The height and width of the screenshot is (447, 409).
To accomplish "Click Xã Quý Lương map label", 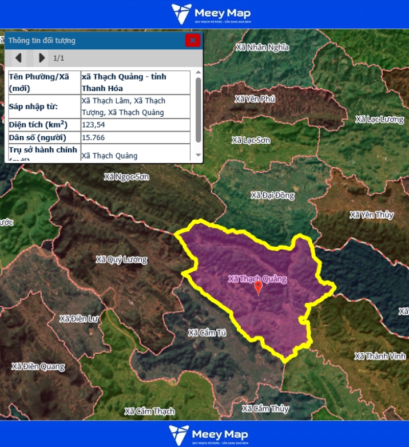I will pos(121,260).
